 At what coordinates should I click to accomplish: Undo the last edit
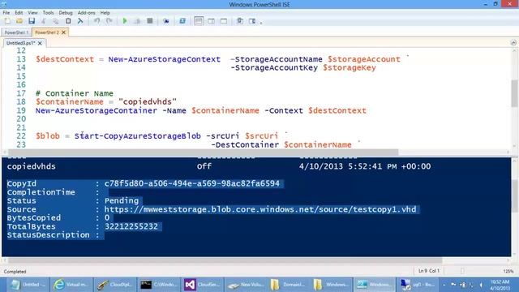pyautogui.click(x=97, y=21)
